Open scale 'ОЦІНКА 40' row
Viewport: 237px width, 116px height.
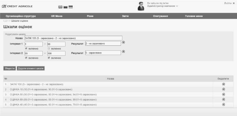coord(53,105)
